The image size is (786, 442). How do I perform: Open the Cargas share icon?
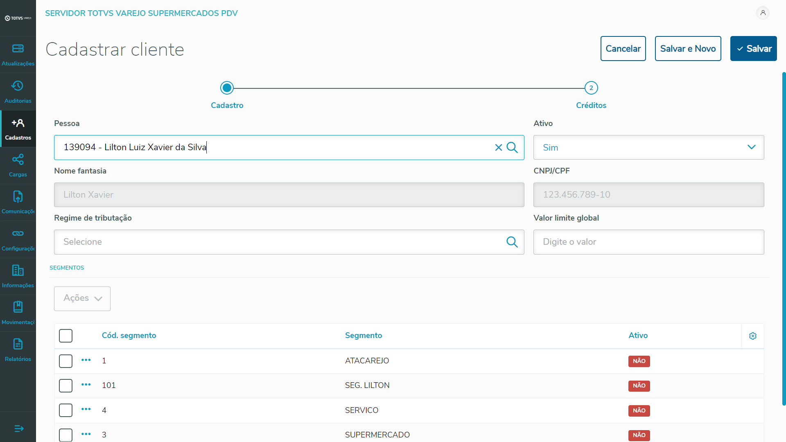point(18,160)
